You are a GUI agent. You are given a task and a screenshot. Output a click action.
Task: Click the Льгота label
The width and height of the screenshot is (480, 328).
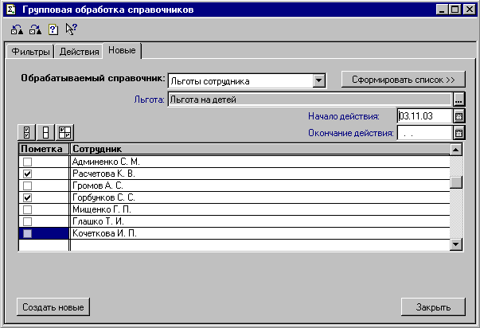pyautogui.click(x=149, y=100)
